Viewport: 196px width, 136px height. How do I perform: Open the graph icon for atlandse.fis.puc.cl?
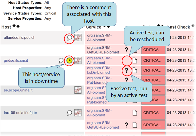click(78, 38)
